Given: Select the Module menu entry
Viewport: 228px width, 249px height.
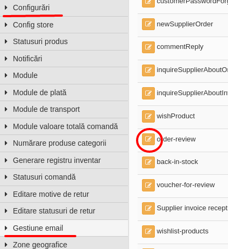Looking at the screenshot, I should coord(25,75).
